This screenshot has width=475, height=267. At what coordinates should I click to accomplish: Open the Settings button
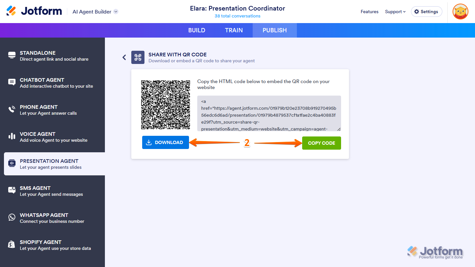pyautogui.click(x=426, y=12)
